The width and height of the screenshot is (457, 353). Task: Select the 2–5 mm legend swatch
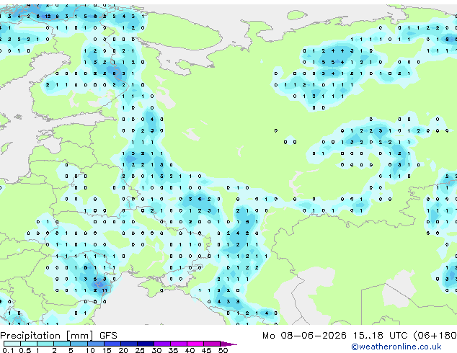62,344
